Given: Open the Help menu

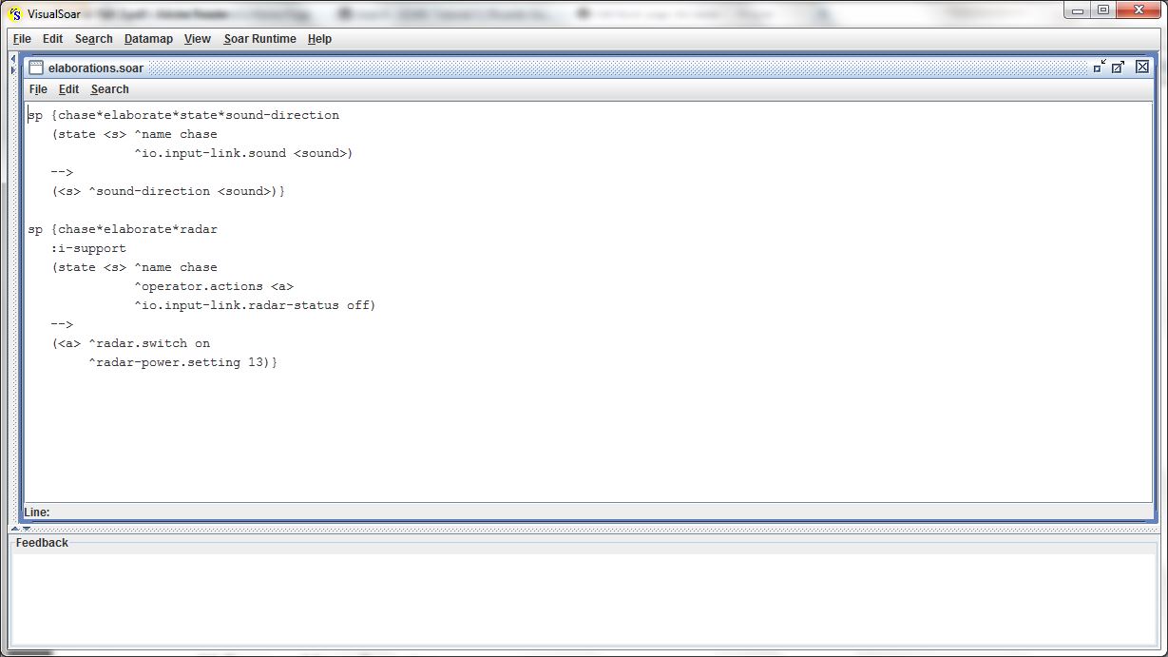Looking at the screenshot, I should [319, 39].
